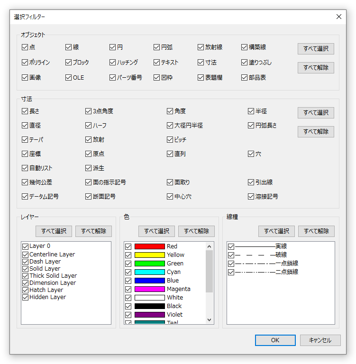Viewport: 356px width, 364px height.
Task: Click the Red color swatch
Action: [149, 246]
